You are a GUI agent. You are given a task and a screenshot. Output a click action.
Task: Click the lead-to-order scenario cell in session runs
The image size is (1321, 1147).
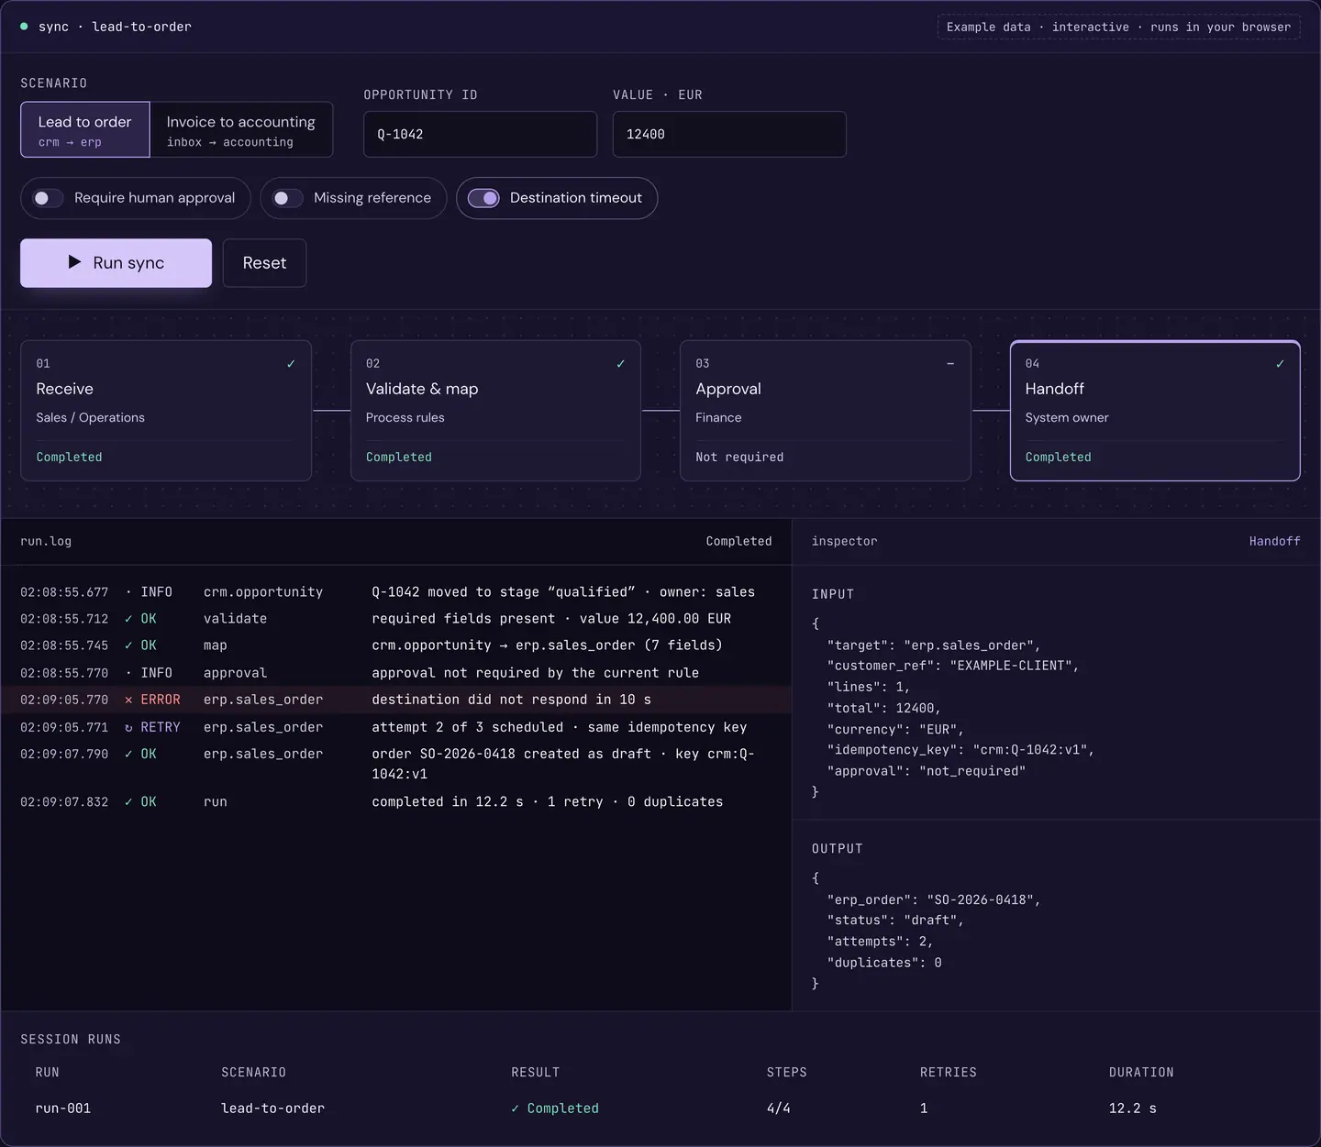pyautogui.click(x=273, y=1108)
